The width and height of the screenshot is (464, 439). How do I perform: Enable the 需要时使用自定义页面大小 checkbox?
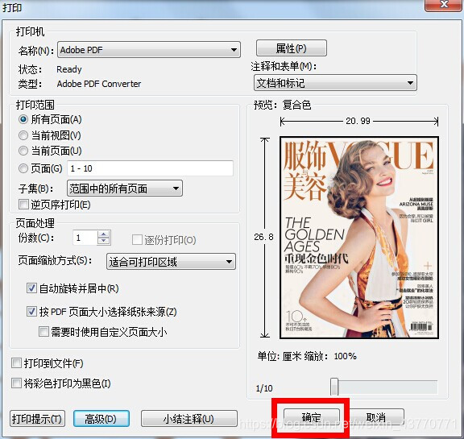tap(43, 331)
